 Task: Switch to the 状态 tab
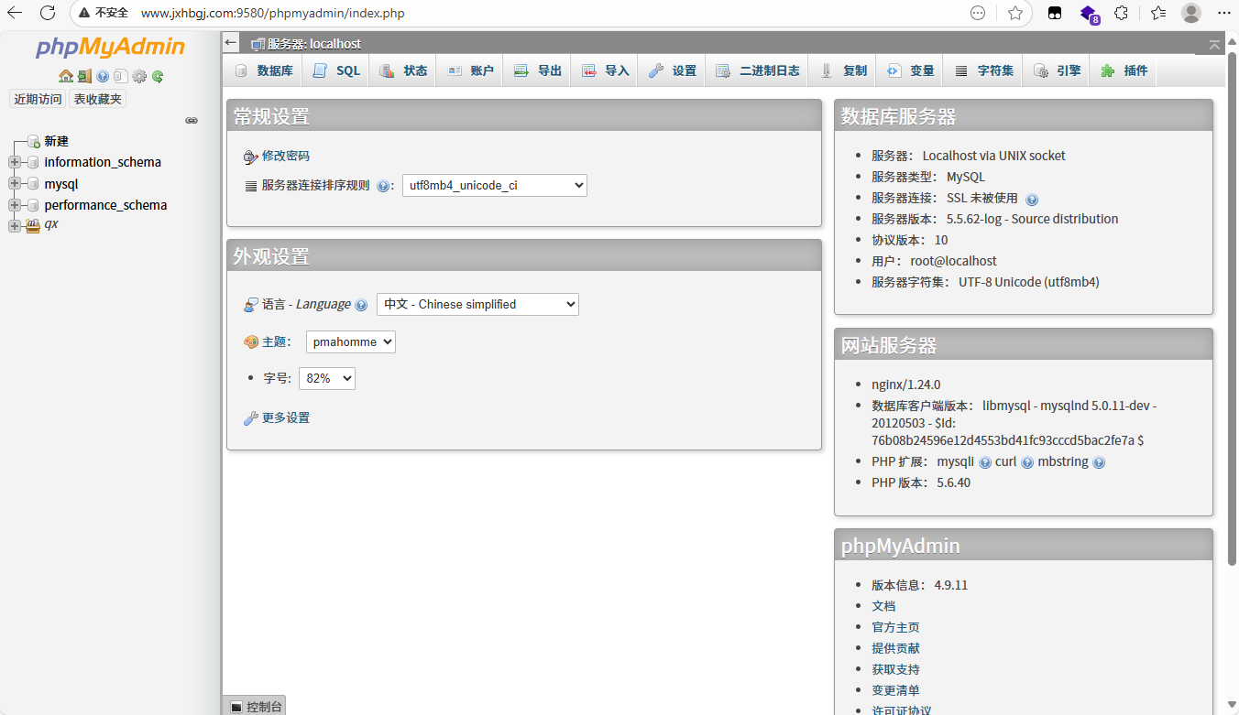pos(403,70)
